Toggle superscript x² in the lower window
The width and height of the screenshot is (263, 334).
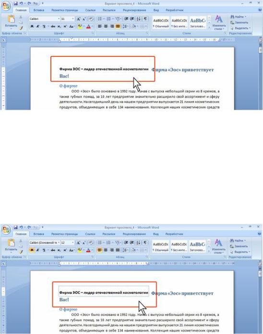tap(65, 250)
